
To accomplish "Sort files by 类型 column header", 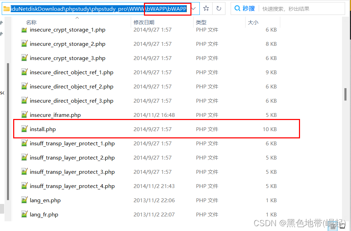I will [x=201, y=23].
